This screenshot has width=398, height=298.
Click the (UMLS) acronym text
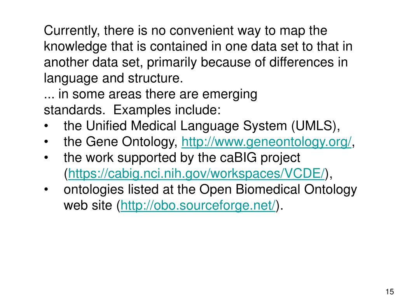coord(314,126)
